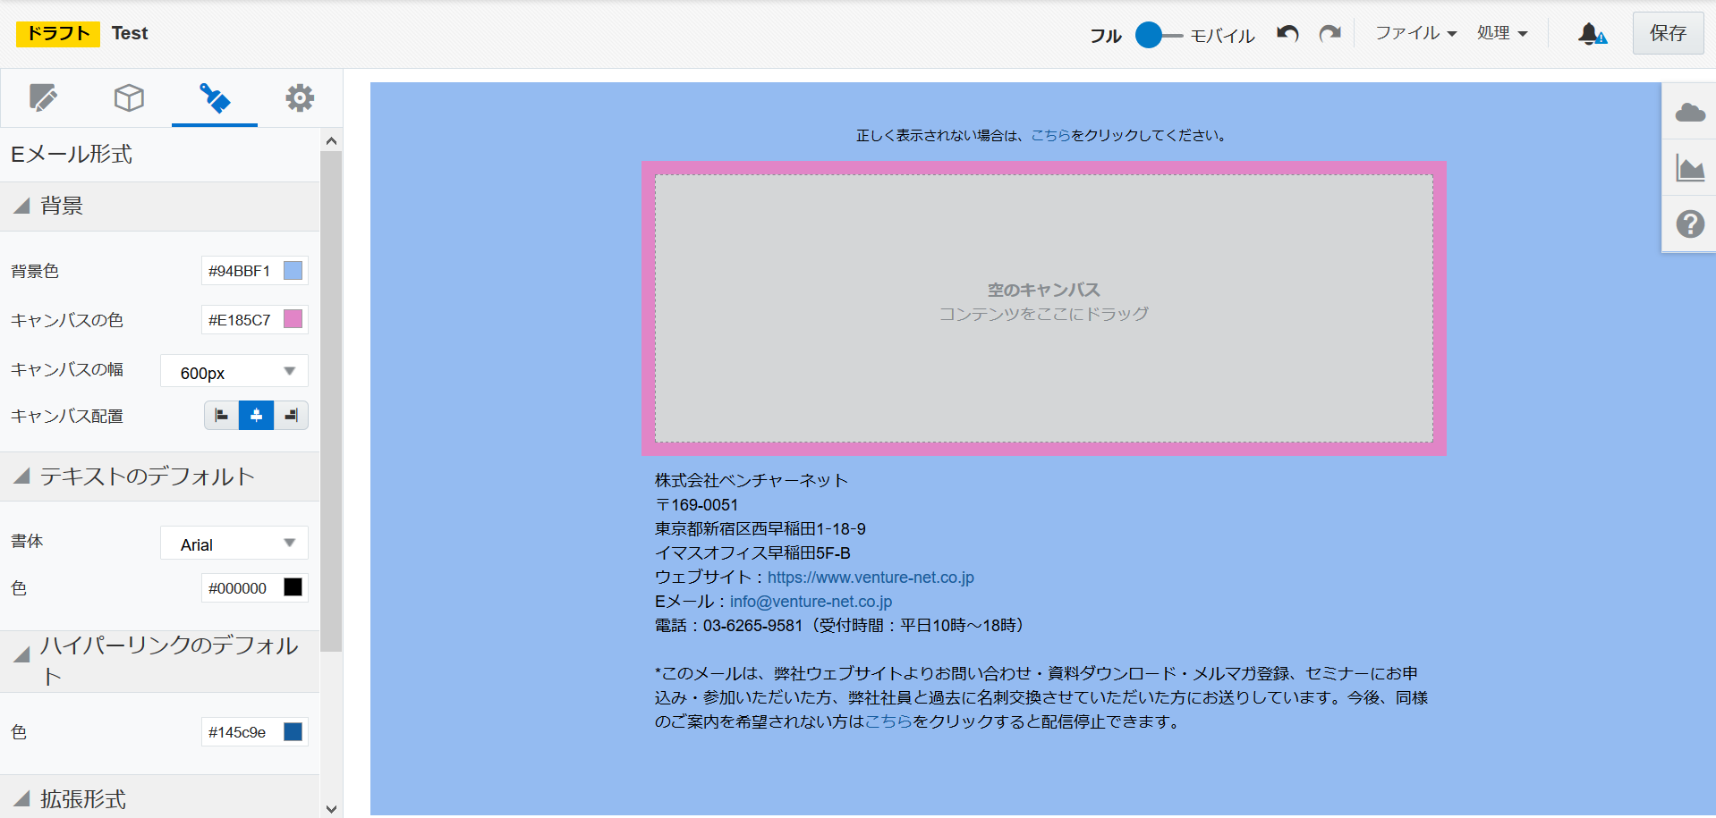Align canvas to the center

[x=256, y=415]
